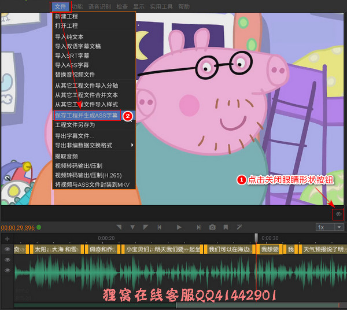The image size is (347, 310).
Task: Open the 帮助 menu
Action: (x=184, y=6)
